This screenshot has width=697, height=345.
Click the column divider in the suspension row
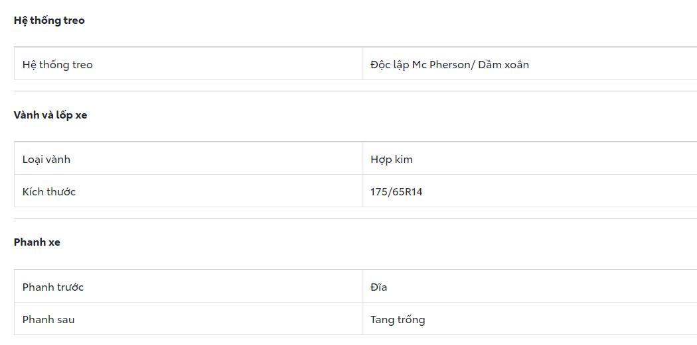click(362, 65)
